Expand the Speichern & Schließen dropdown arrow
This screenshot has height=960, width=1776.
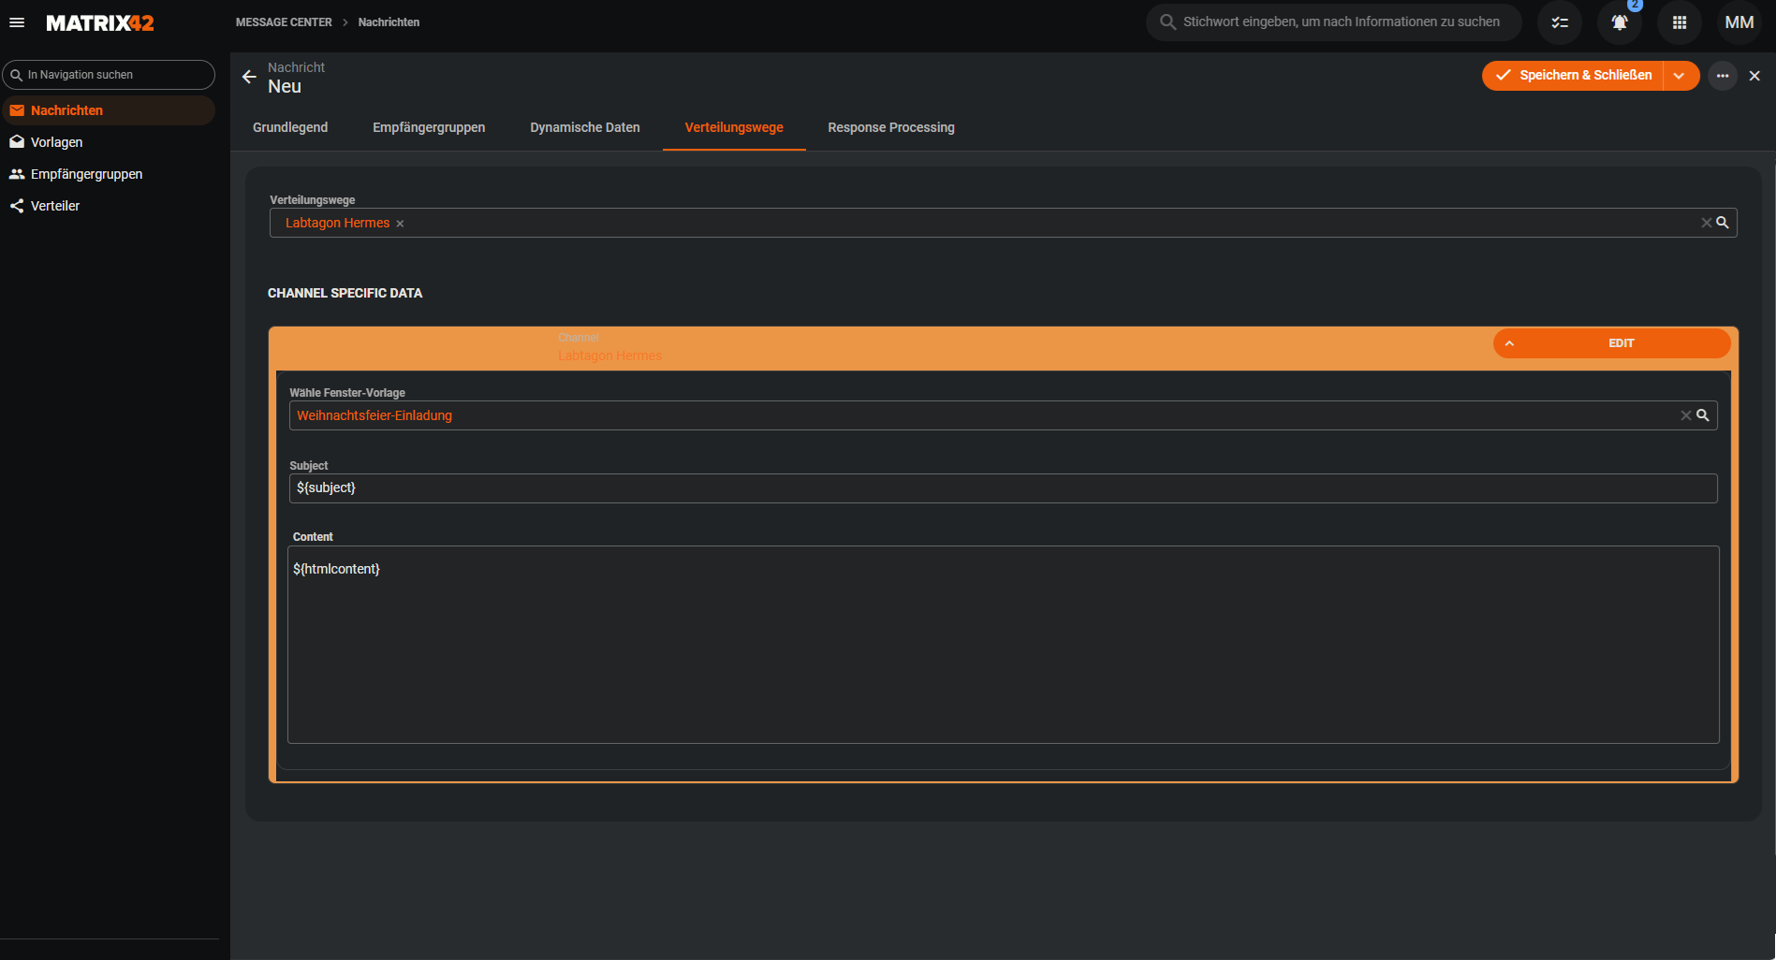(x=1680, y=76)
